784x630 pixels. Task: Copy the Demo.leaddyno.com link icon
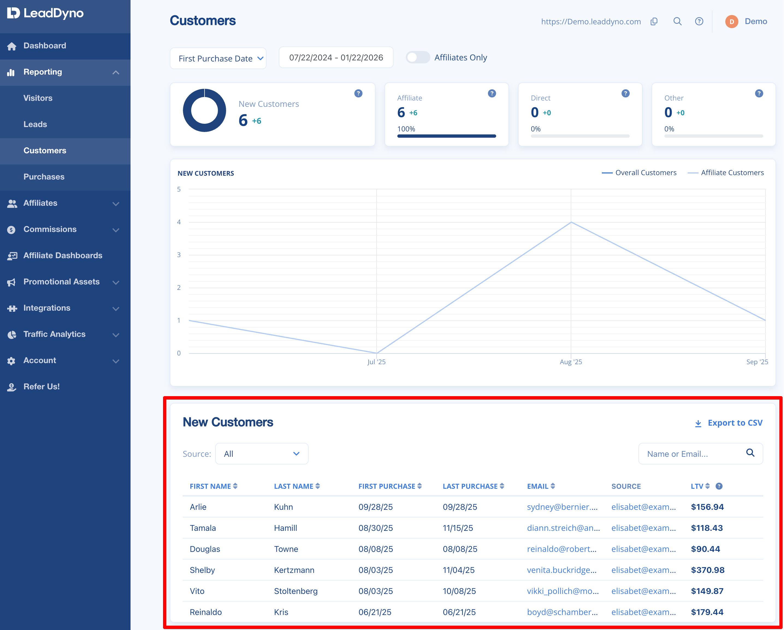(x=654, y=22)
